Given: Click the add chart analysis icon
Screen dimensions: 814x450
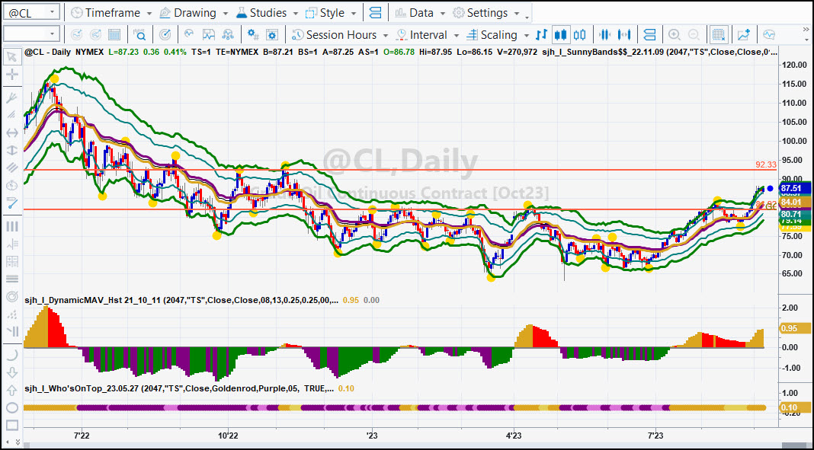Looking at the screenshot, I should click(744, 35).
